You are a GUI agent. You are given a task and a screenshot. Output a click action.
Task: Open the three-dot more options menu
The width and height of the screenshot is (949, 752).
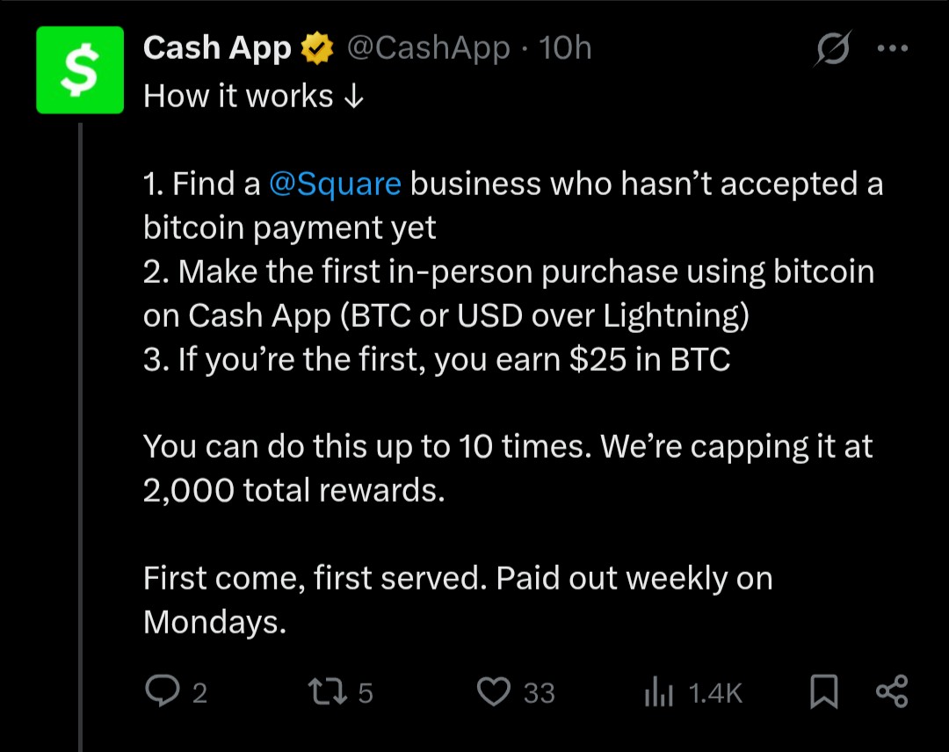[892, 50]
